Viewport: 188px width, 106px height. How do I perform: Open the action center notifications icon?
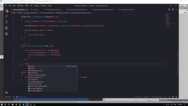coord(185,105)
